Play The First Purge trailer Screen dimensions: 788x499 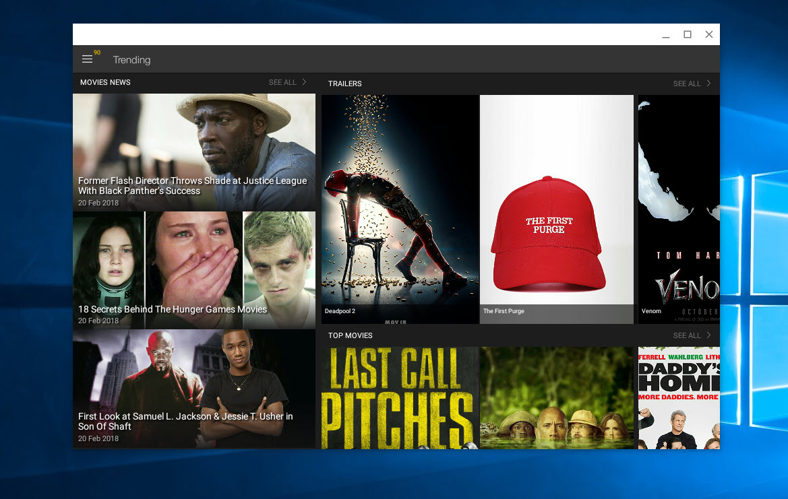(557, 209)
